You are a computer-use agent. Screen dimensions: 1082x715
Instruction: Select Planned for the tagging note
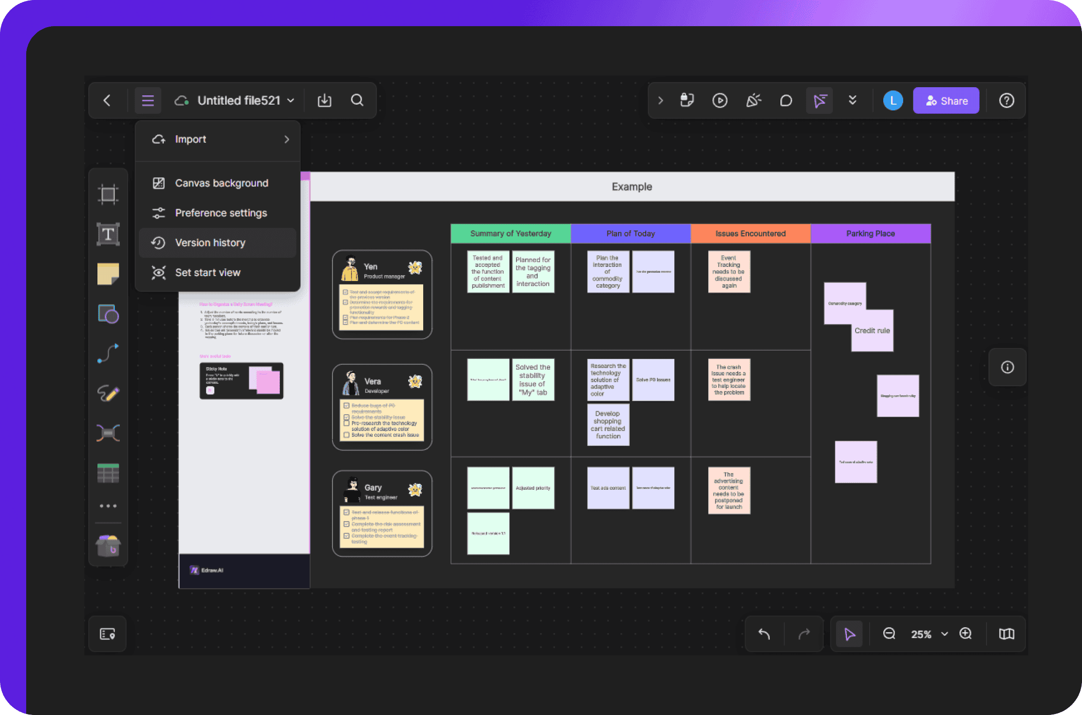[533, 272]
